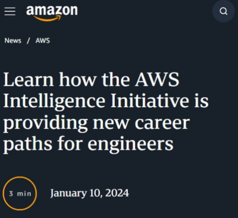
Task: Click the 'paths for engineers' headline line
Action: (x=88, y=144)
